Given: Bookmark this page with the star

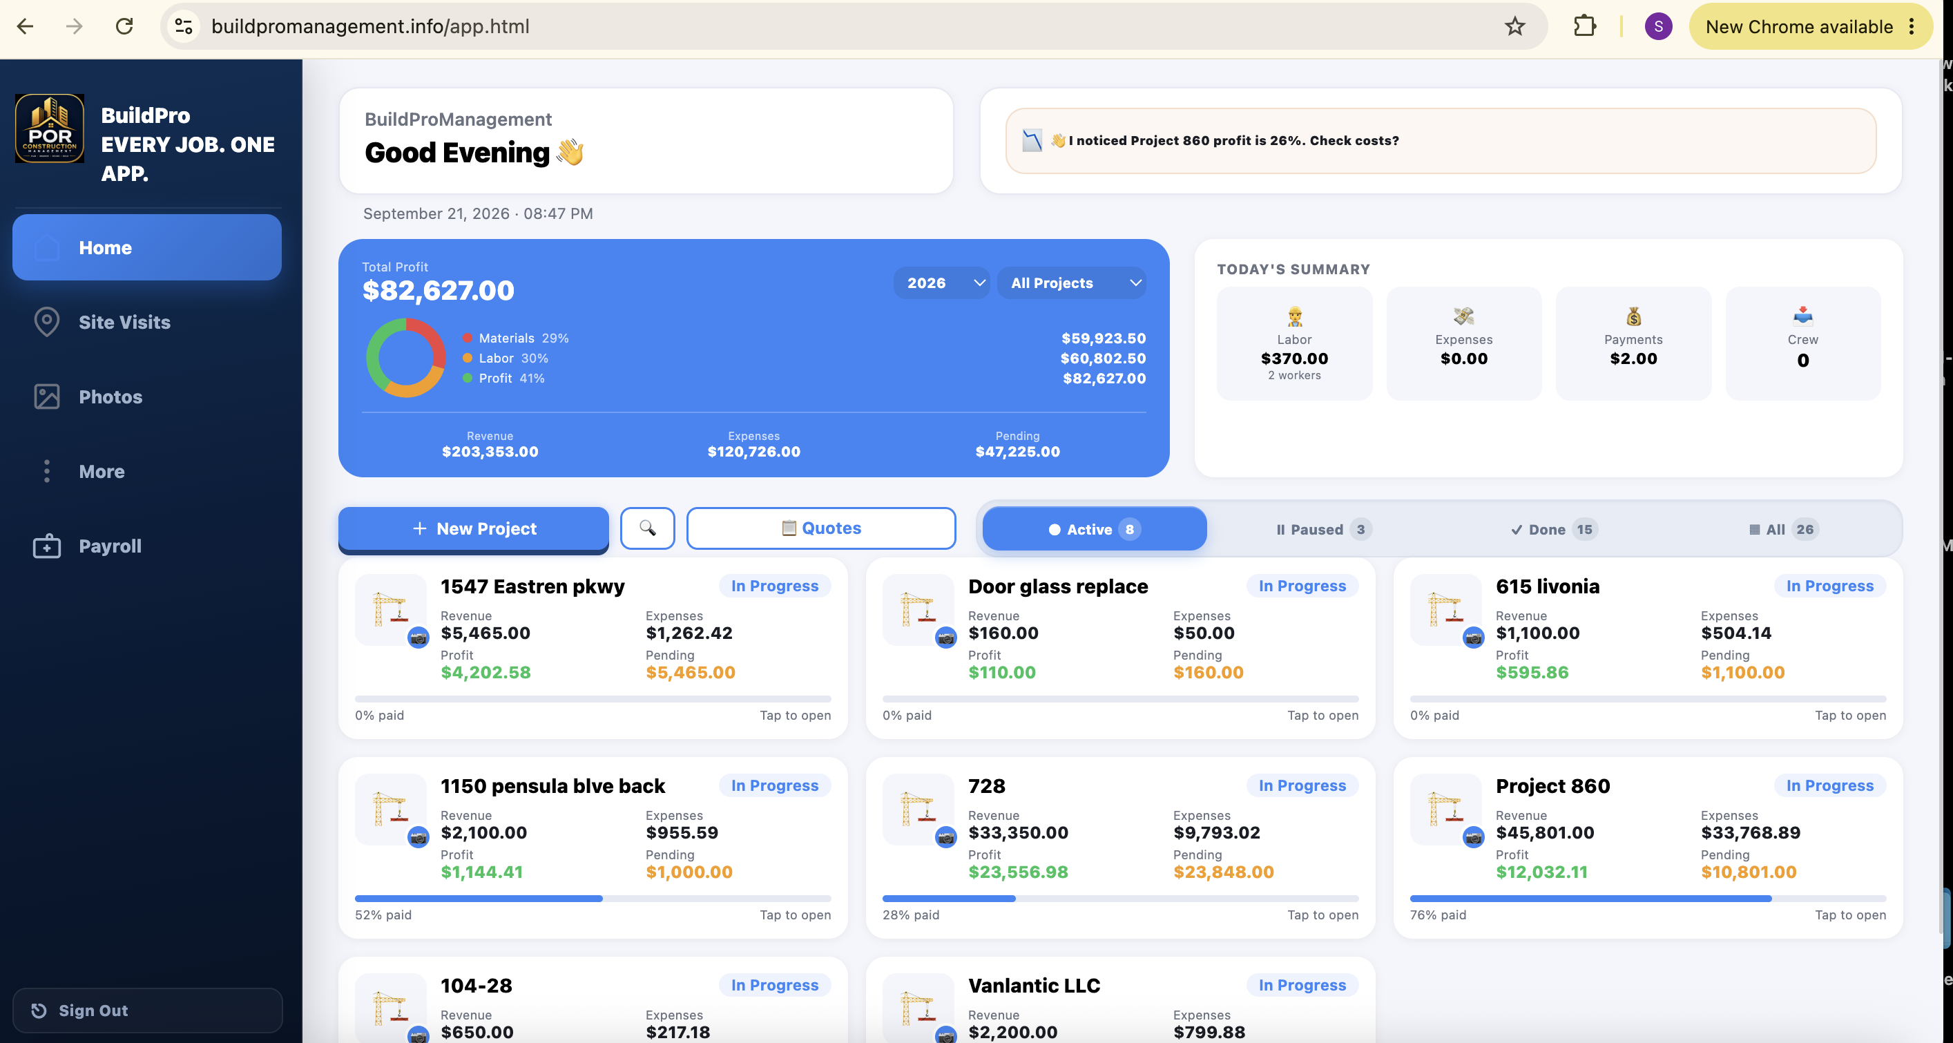Looking at the screenshot, I should pyautogui.click(x=1514, y=26).
